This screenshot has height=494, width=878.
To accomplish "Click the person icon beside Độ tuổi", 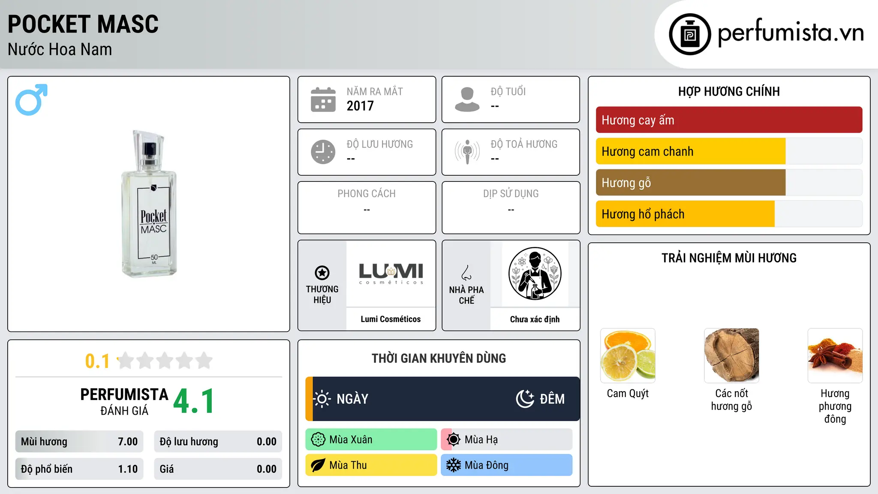I will (467, 99).
